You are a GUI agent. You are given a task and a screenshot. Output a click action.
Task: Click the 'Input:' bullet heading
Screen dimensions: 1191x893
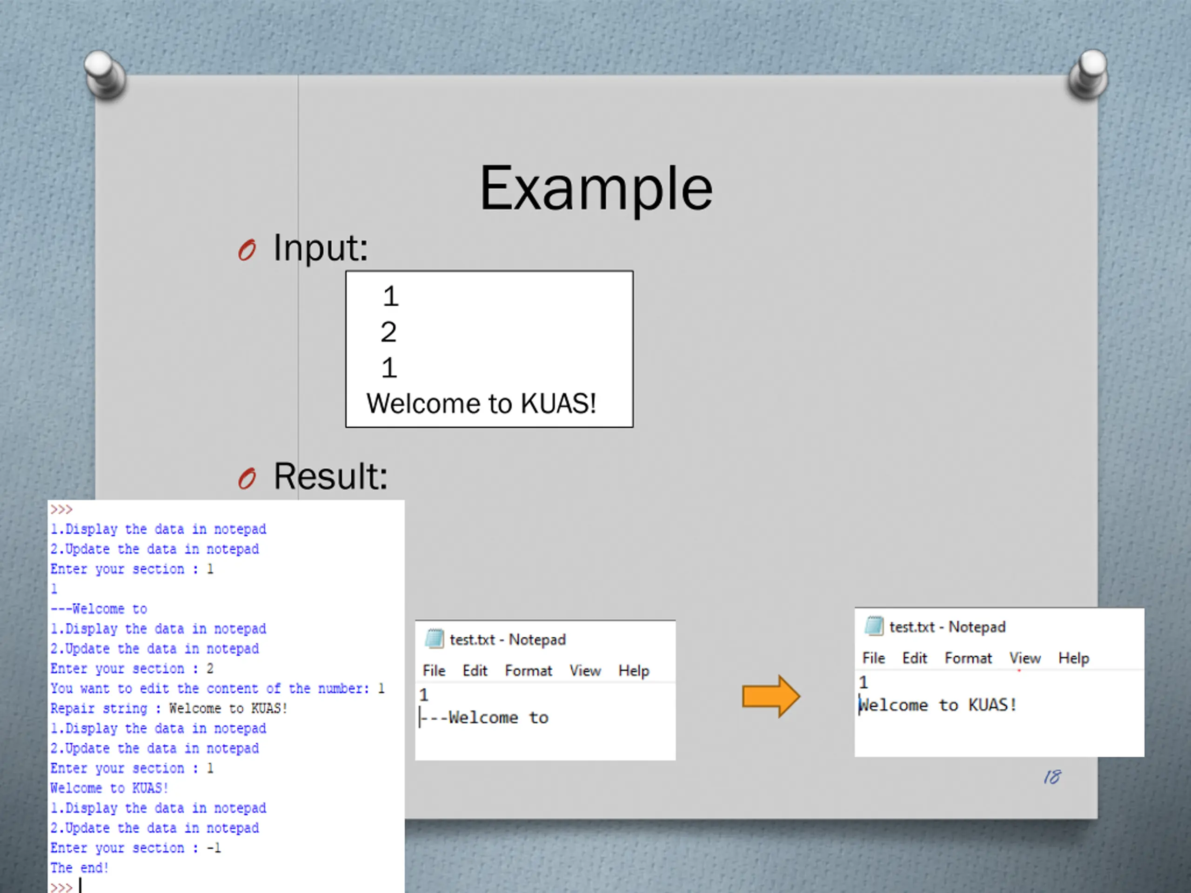click(321, 248)
